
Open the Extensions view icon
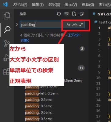coord(6,71)
